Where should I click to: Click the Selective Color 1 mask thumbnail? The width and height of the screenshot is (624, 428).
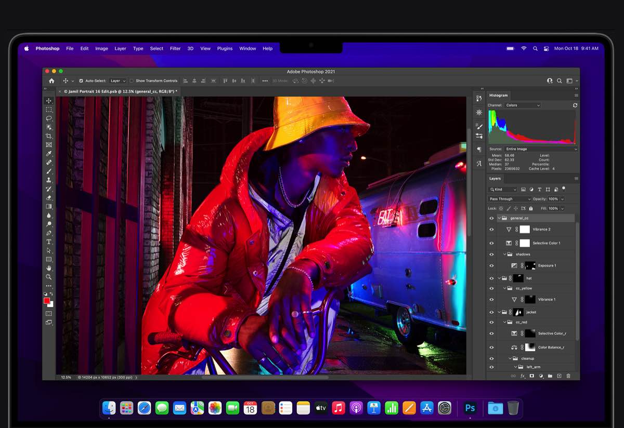coord(525,243)
